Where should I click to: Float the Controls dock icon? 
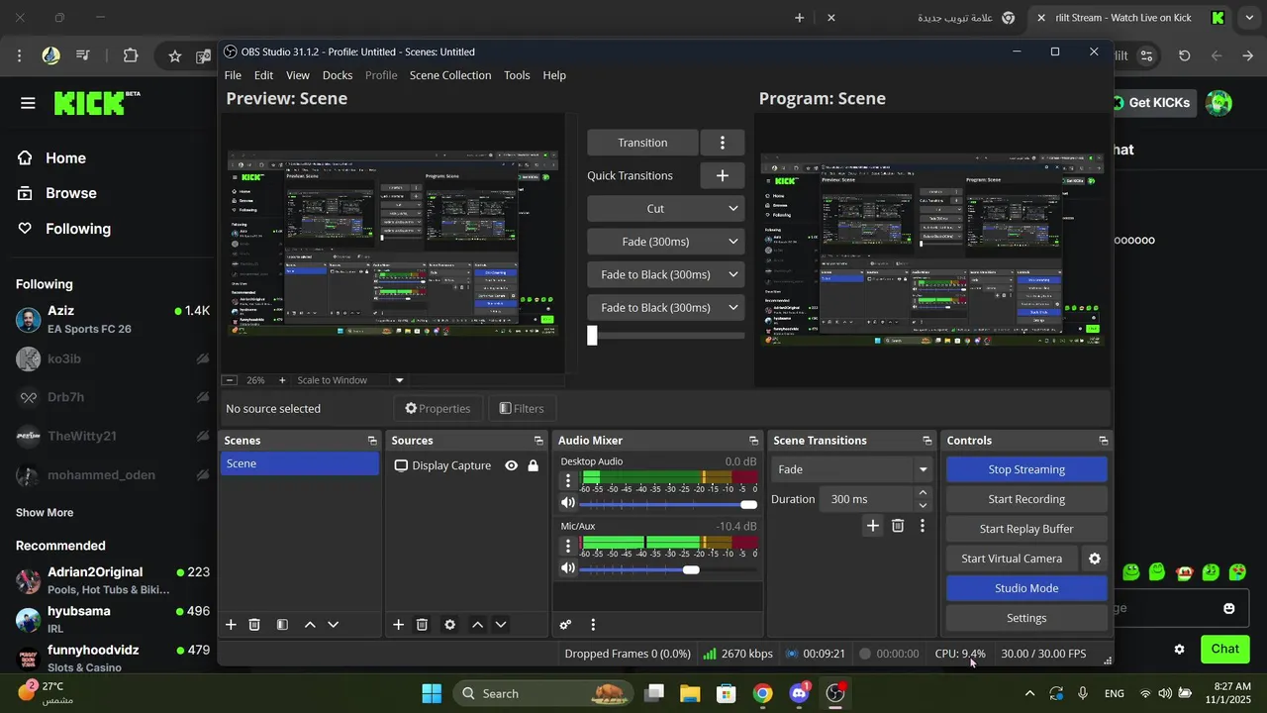[1103, 441]
